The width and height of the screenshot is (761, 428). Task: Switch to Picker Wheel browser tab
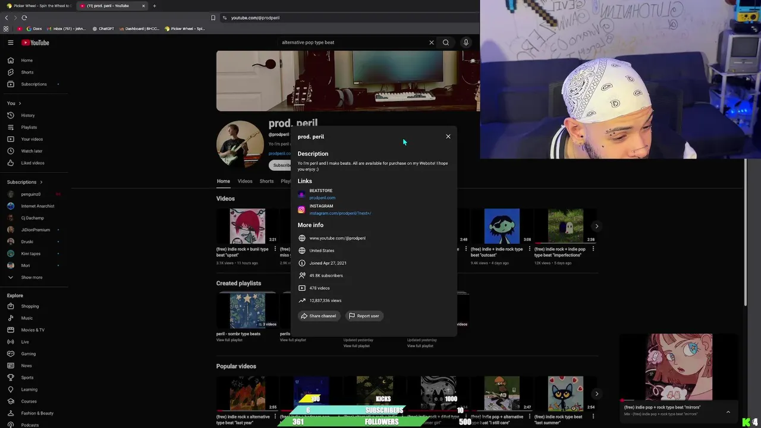click(38, 6)
